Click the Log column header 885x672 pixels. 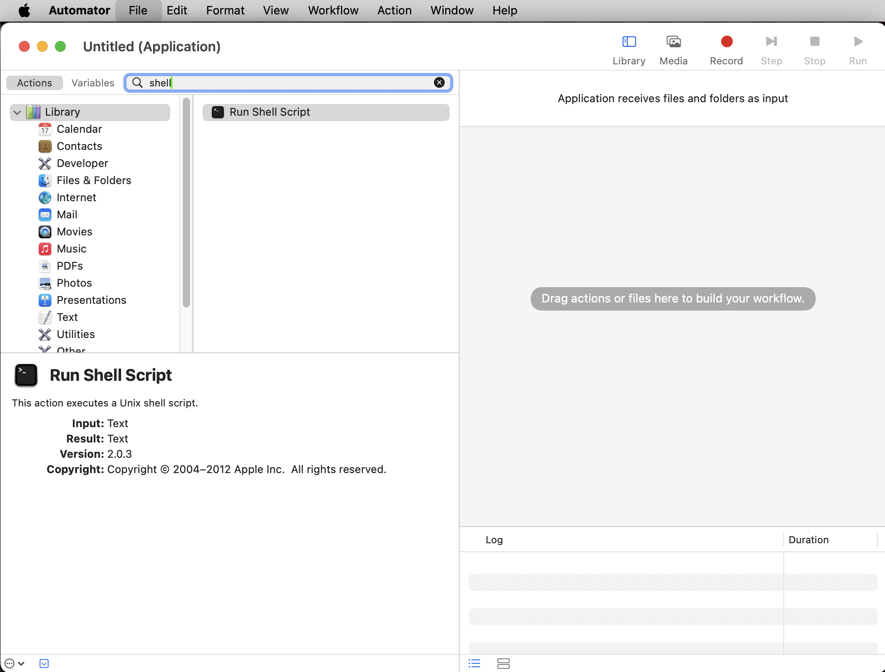[x=494, y=540]
